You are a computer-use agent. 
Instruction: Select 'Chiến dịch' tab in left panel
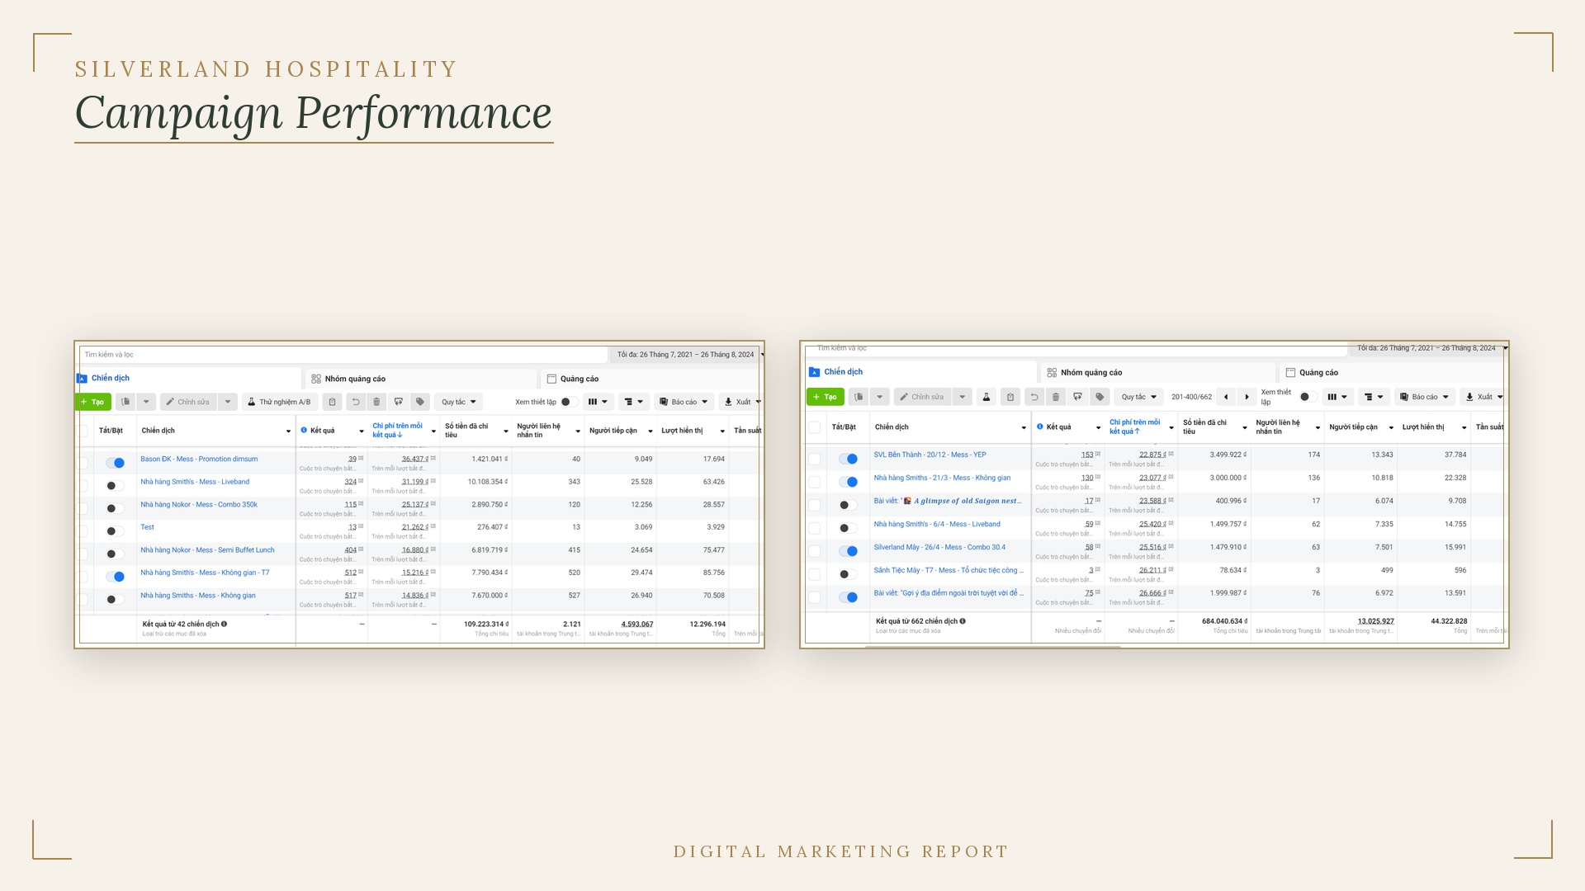pyautogui.click(x=188, y=378)
